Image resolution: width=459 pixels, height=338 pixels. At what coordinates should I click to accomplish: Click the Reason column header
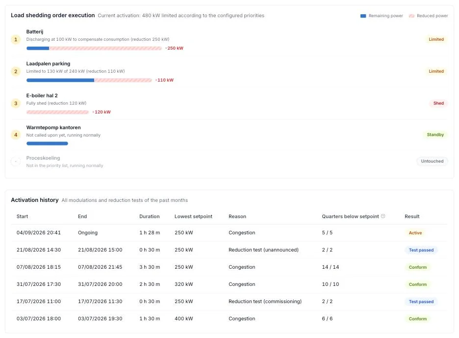pos(237,216)
